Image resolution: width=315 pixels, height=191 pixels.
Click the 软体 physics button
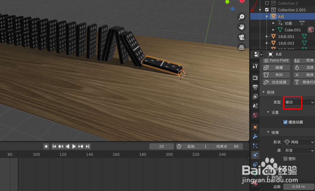coord(304,60)
